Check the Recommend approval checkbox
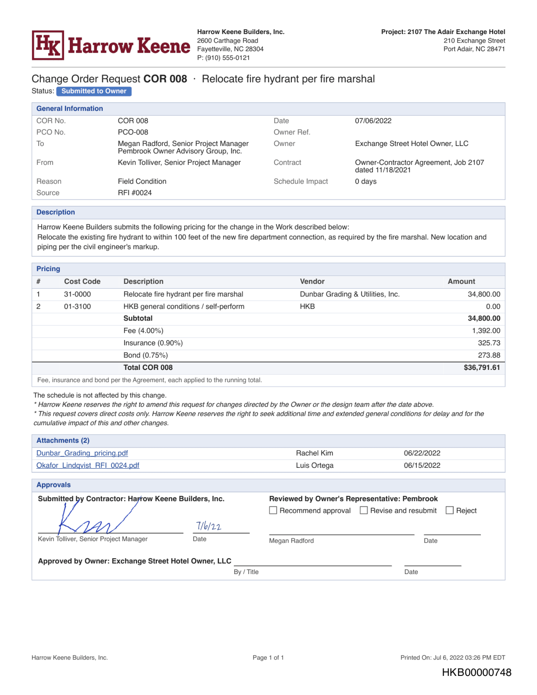The image size is (537, 695). click(x=273, y=511)
